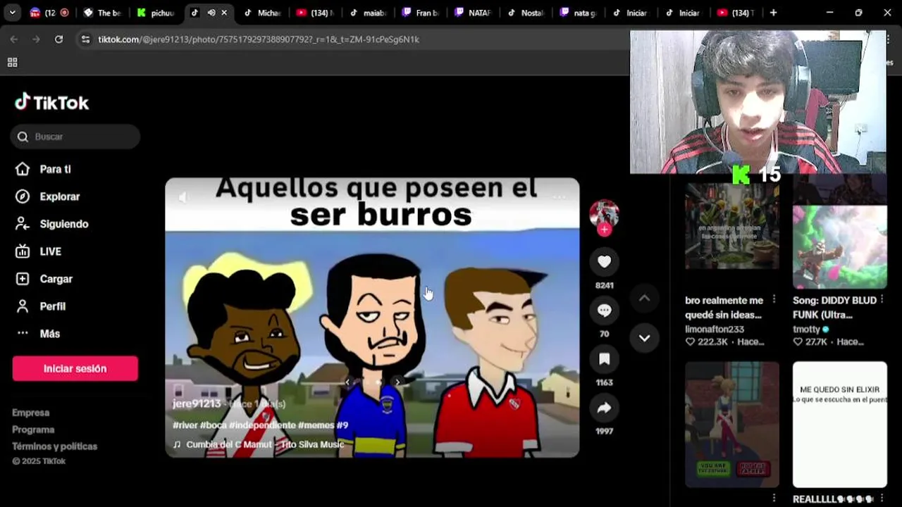This screenshot has width=902, height=507.
Task: Open the Cumbia del C Mamut sound link
Action: [x=264, y=444]
